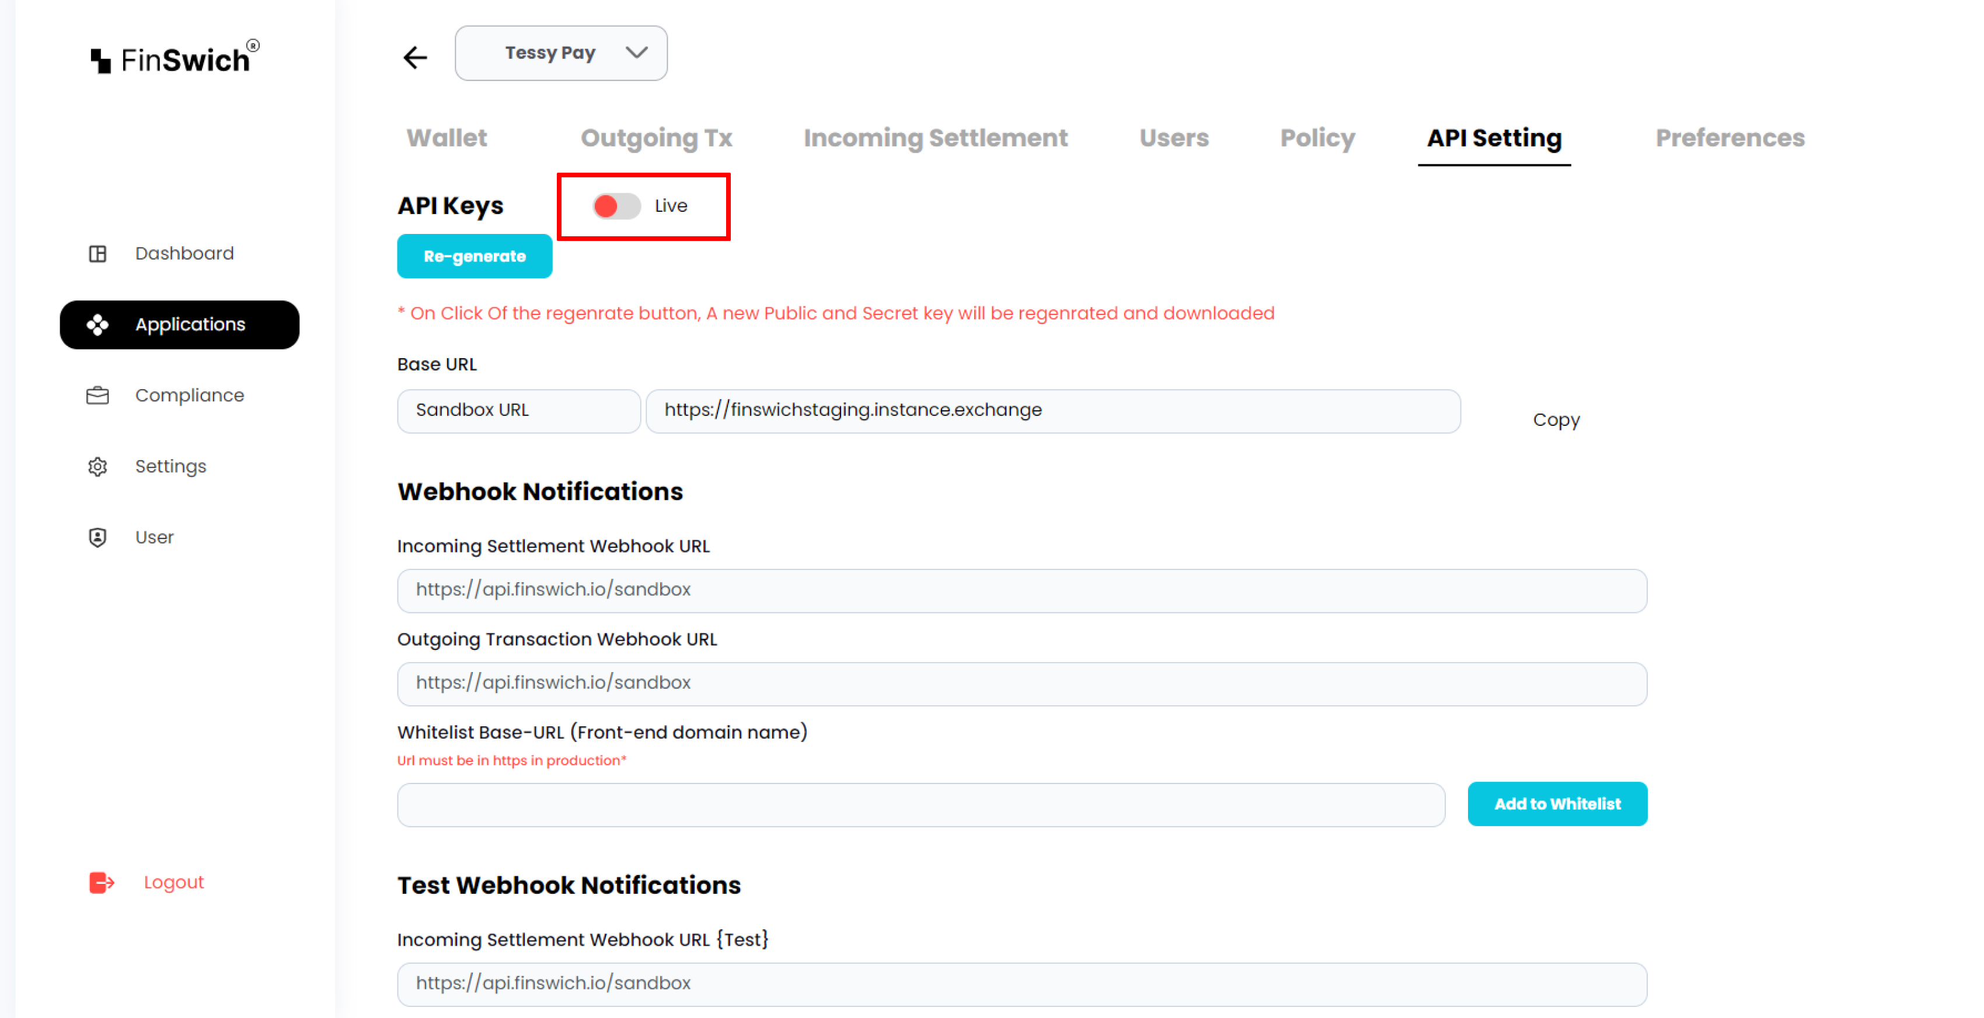Open Applications in the sidebar
The height and width of the screenshot is (1018, 1984).
(x=179, y=325)
